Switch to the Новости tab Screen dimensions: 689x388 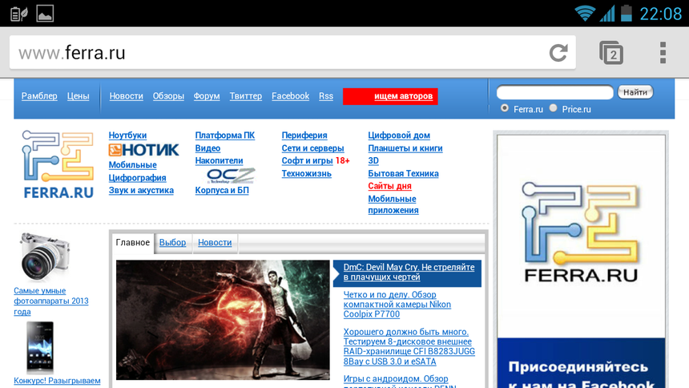[x=215, y=242]
